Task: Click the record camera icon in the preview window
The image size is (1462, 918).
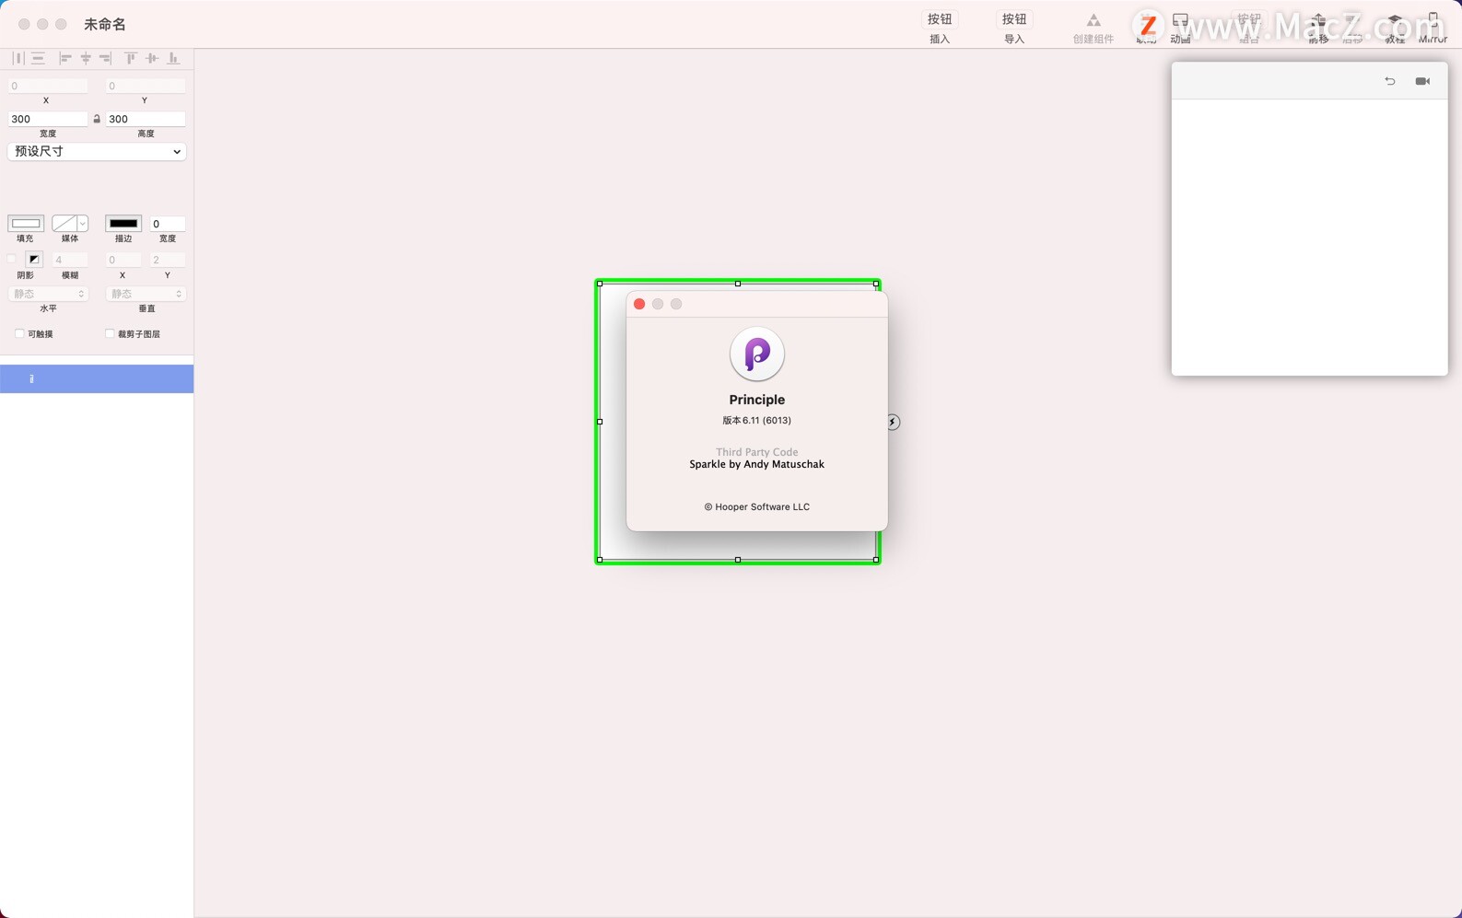Action: (x=1422, y=81)
